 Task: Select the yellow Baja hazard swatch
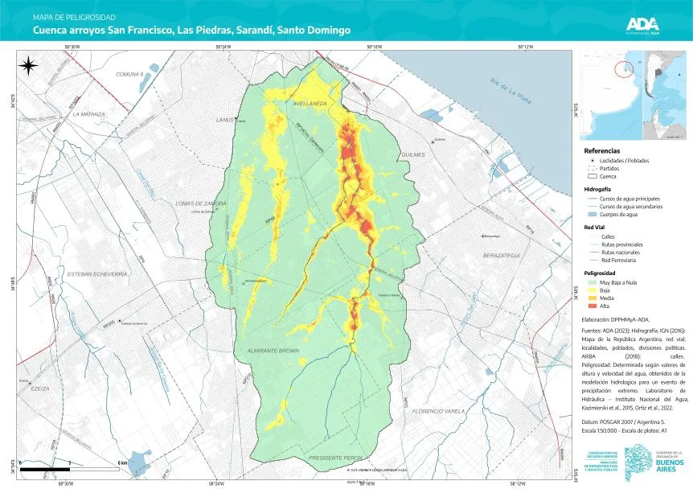[593, 290]
